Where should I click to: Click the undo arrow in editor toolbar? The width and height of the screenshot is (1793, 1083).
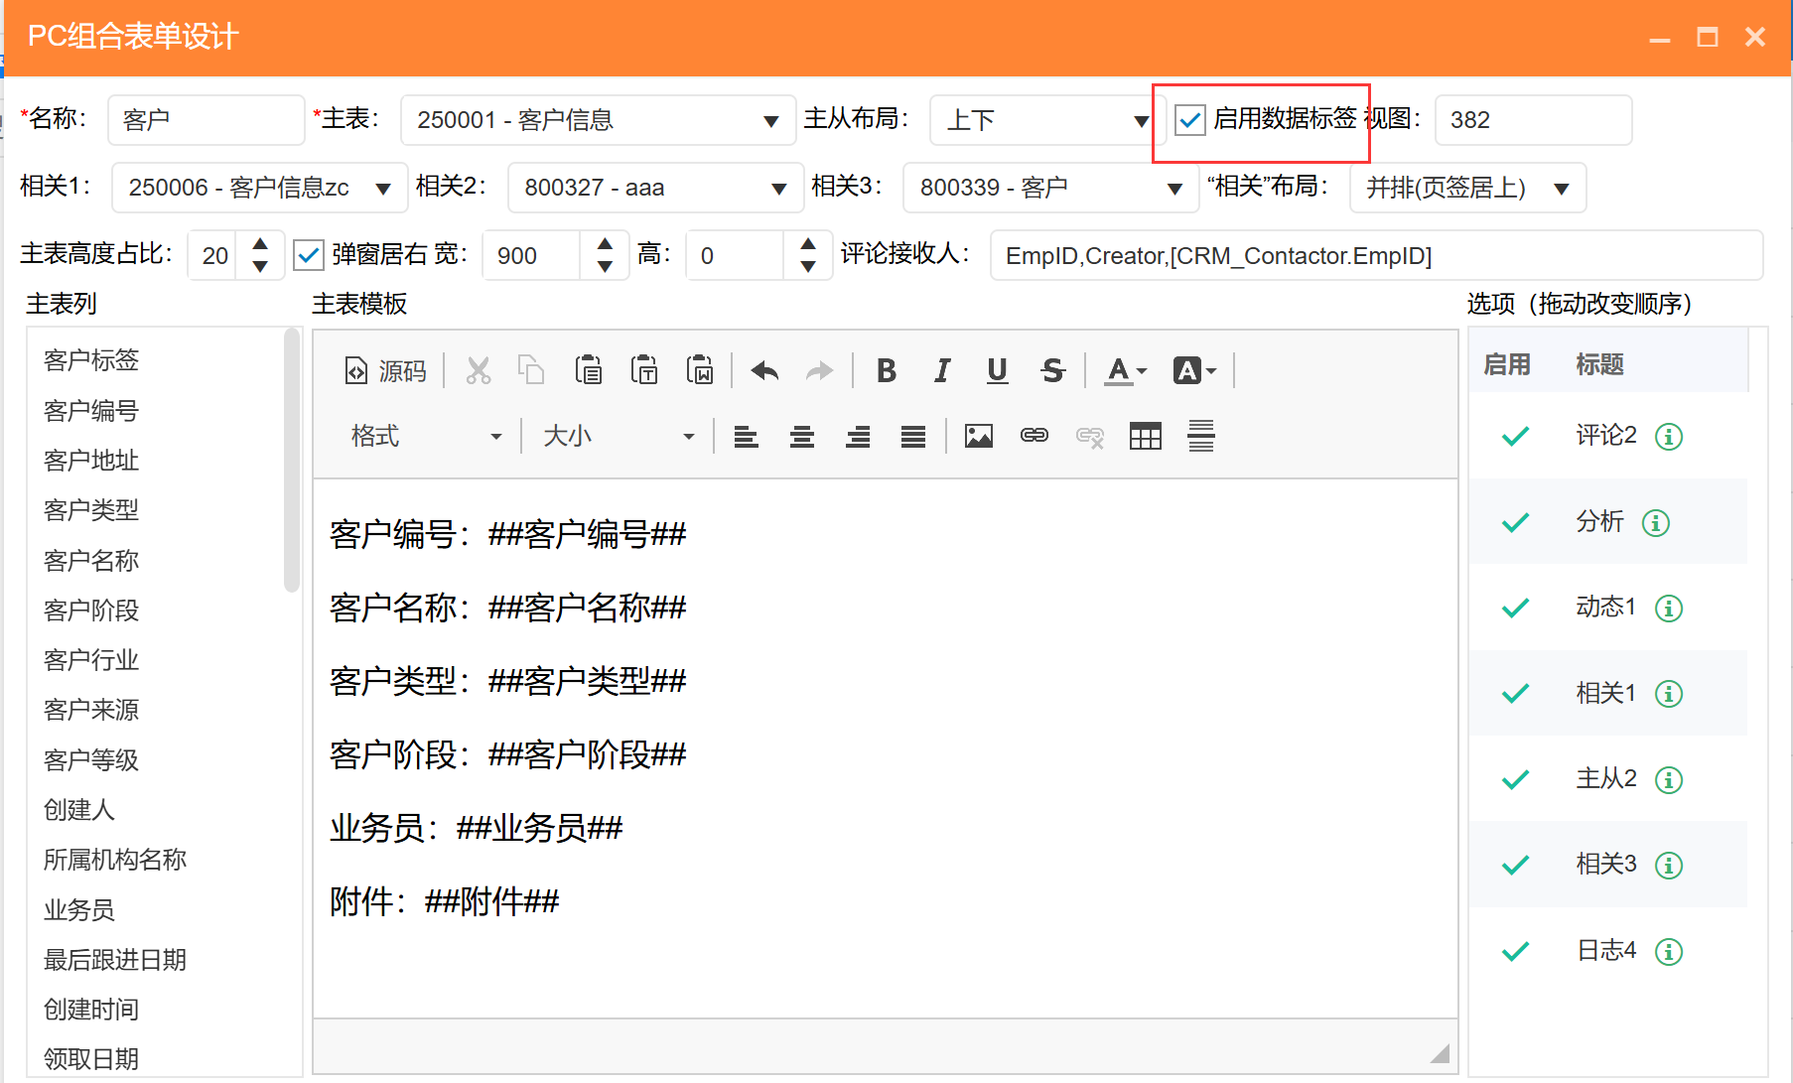764,371
